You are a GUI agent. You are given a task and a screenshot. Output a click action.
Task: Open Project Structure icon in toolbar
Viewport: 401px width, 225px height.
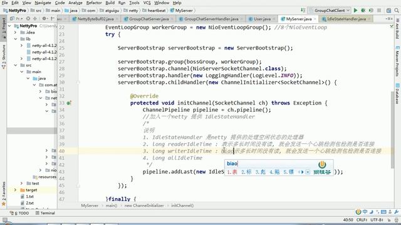[x=388, y=11]
